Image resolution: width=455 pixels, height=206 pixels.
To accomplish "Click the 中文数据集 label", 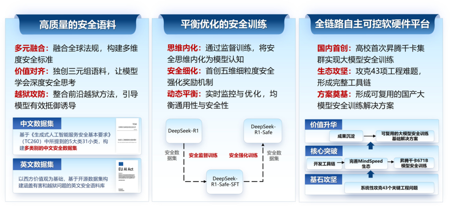I will point(37,123).
